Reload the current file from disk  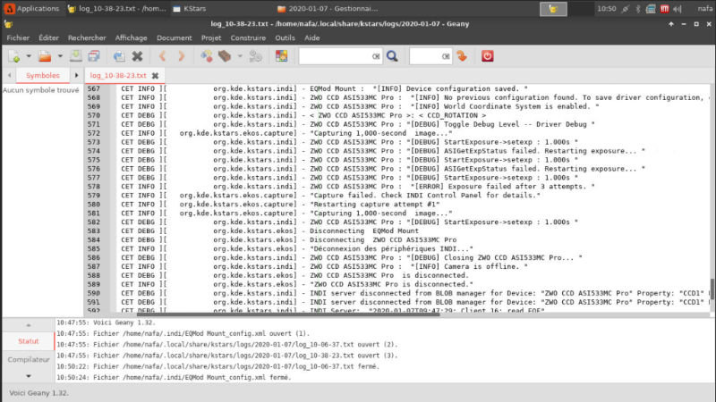[x=119, y=56]
